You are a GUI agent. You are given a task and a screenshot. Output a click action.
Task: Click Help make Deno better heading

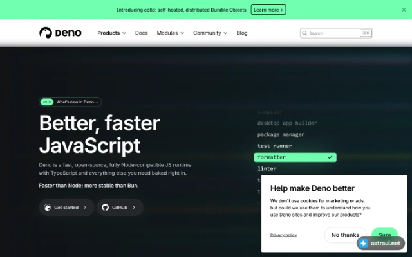click(312, 188)
